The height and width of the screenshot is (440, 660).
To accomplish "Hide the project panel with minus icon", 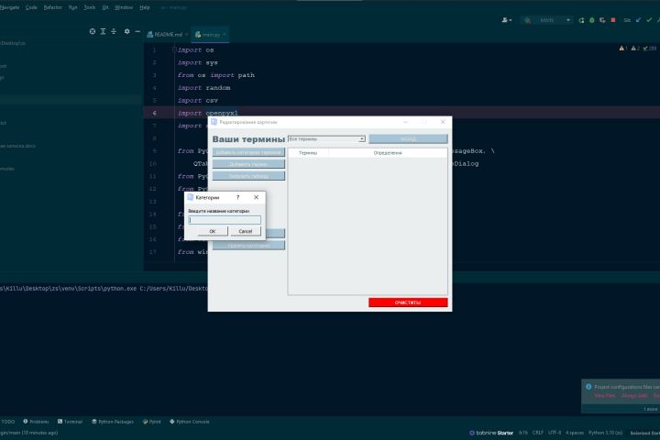I will click(x=137, y=31).
